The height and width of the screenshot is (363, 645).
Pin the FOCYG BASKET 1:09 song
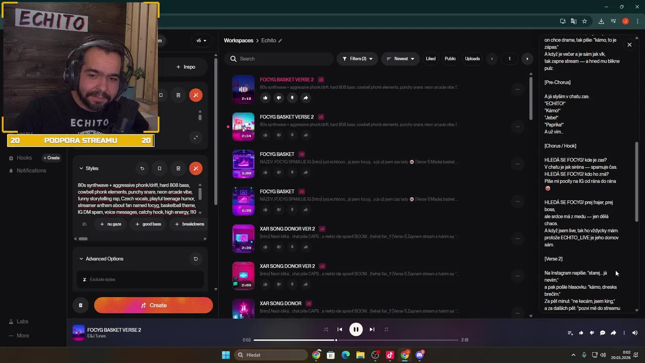tap(292, 172)
